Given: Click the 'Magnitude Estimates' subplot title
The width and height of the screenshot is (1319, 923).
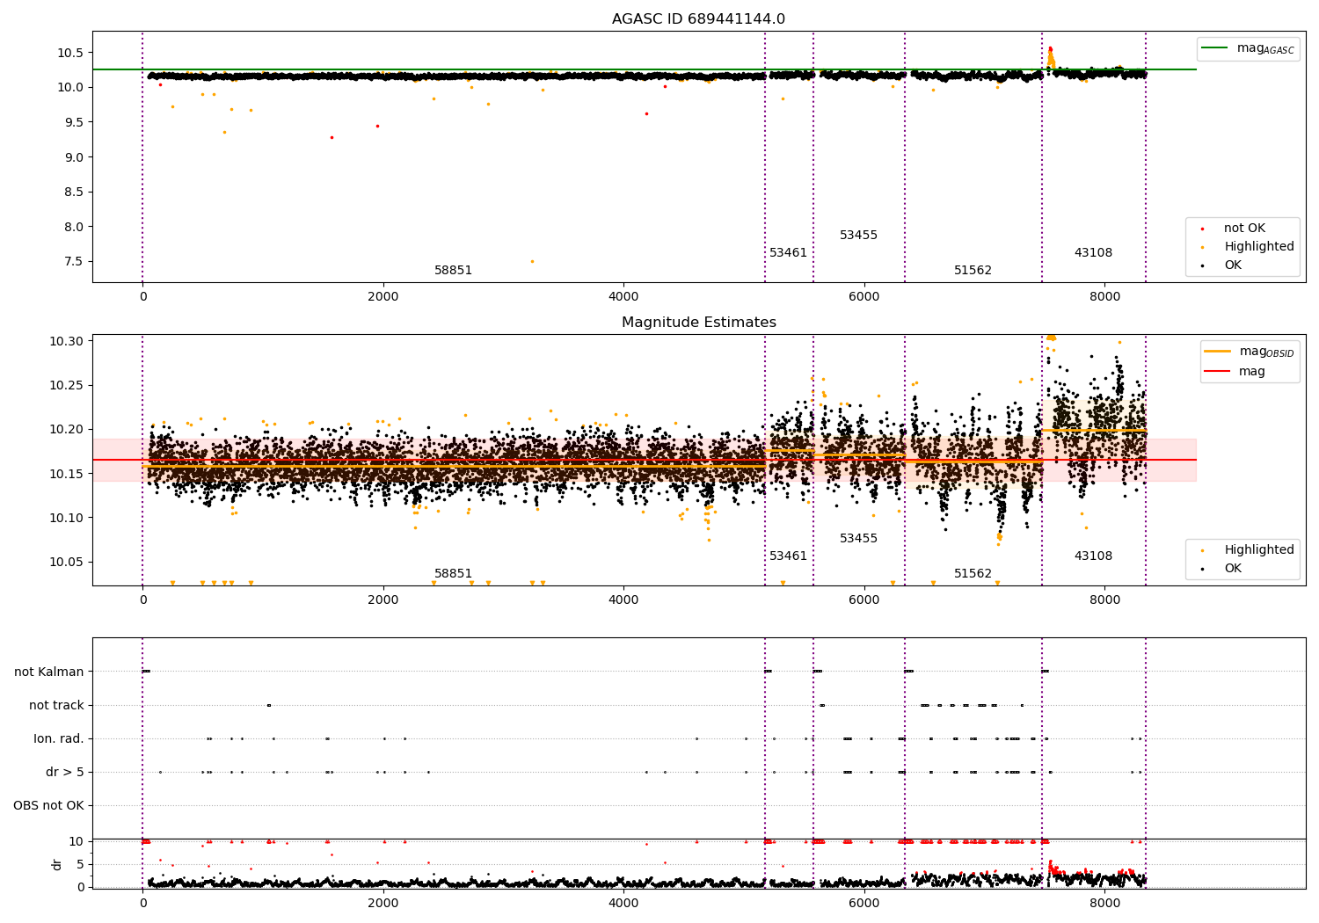Looking at the screenshot, I should 698,323.
